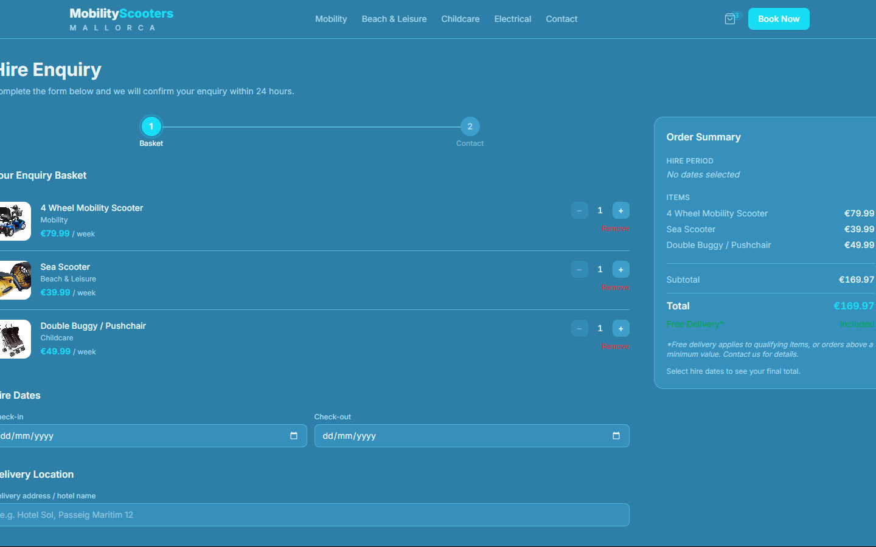Click 'Select hire dates to see your final total'
Viewport: 876px width, 547px height.
[x=733, y=371]
